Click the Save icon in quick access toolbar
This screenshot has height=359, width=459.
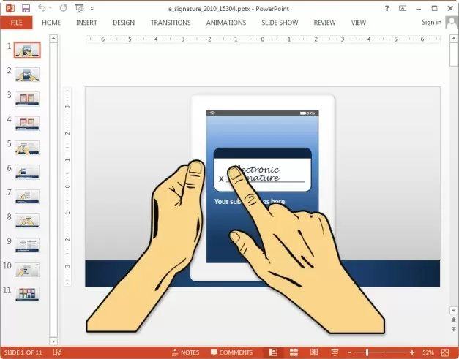[26, 8]
